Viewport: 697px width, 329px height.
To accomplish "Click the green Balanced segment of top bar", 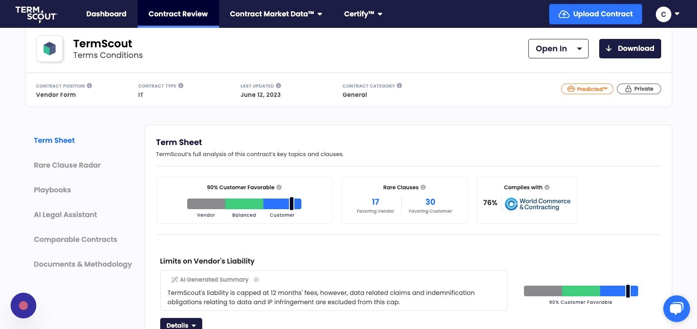I will pos(244,204).
